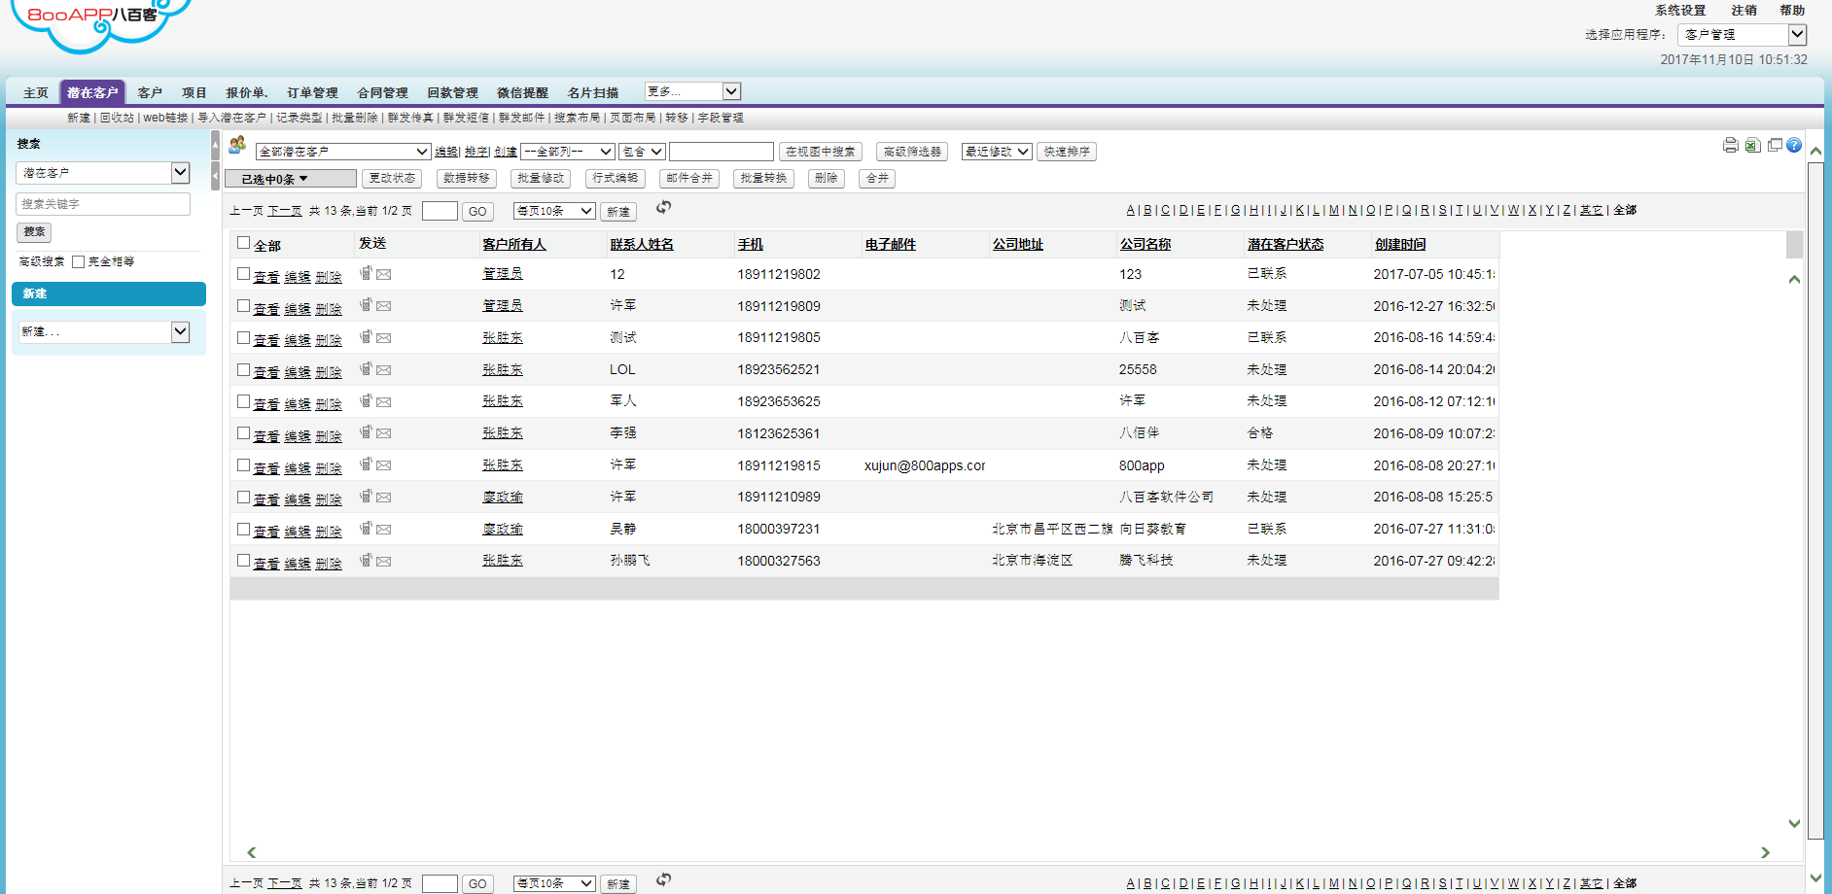Tick the checkbox for the 李强 row
The height and width of the screenshot is (894, 1832).
244,433
